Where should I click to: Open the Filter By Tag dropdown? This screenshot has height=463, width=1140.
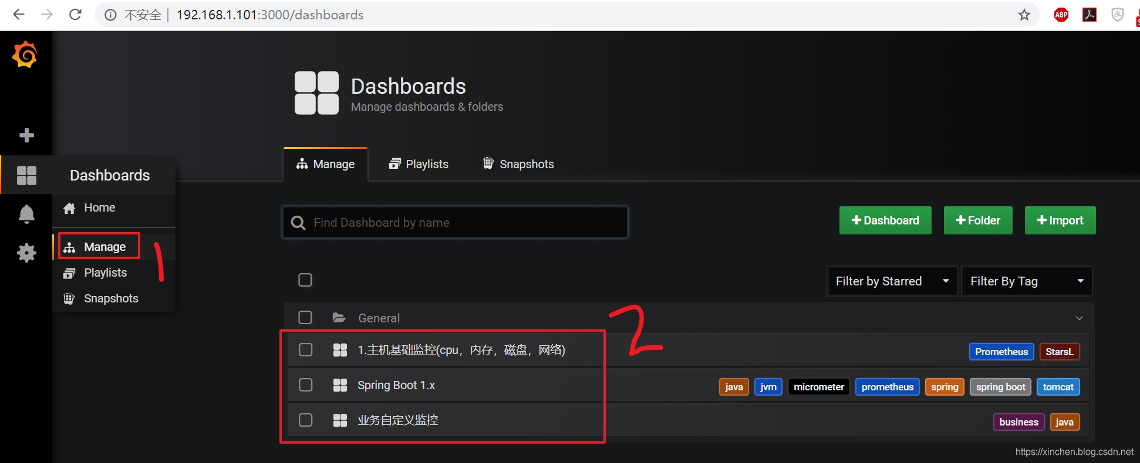point(1027,281)
